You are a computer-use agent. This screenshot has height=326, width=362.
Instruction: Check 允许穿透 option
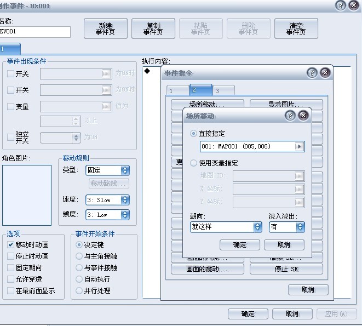click(10, 279)
